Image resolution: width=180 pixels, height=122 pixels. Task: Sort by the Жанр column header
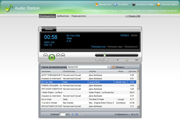[x=121, y=71]
